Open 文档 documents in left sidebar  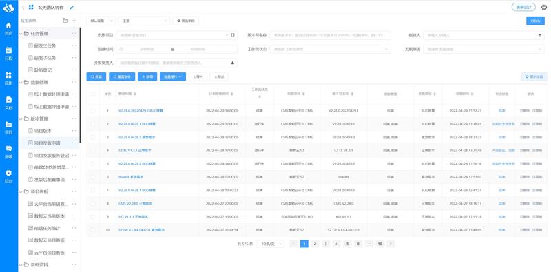point(8,103)
